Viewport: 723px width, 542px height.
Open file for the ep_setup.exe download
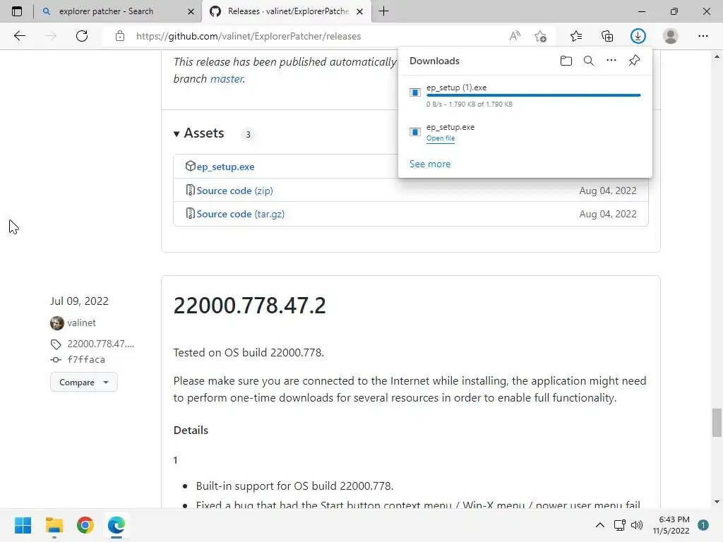[x=441, y=138]
